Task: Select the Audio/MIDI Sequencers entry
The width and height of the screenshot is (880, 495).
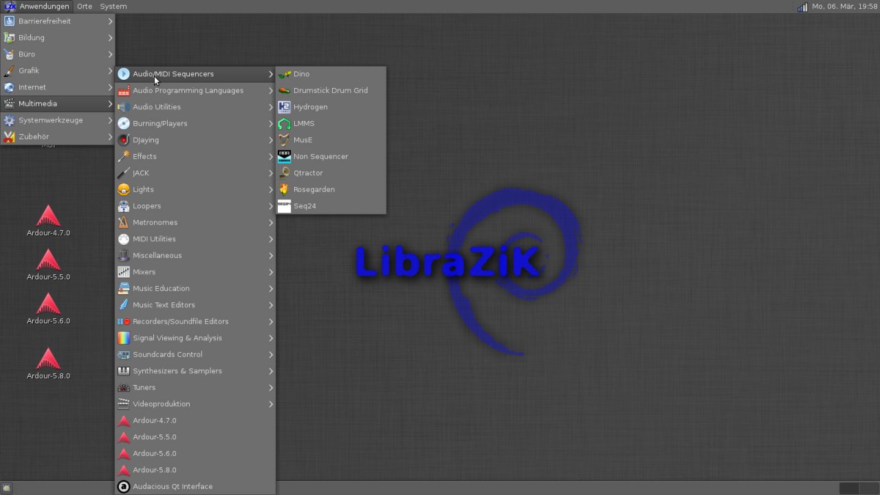Action: point(195,74)
